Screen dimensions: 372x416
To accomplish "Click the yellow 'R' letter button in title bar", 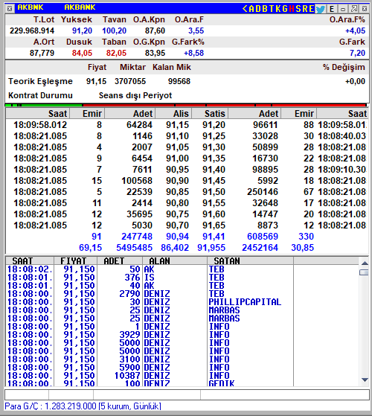I will pos(305,9).
